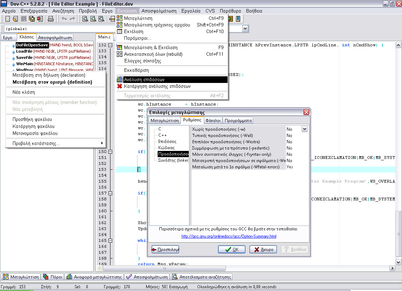This screenshot has height=291, width=402.
Task: Click the Dev-C++ application icon in the title bar
Action: pyautogui.click(x=4, y=3)
